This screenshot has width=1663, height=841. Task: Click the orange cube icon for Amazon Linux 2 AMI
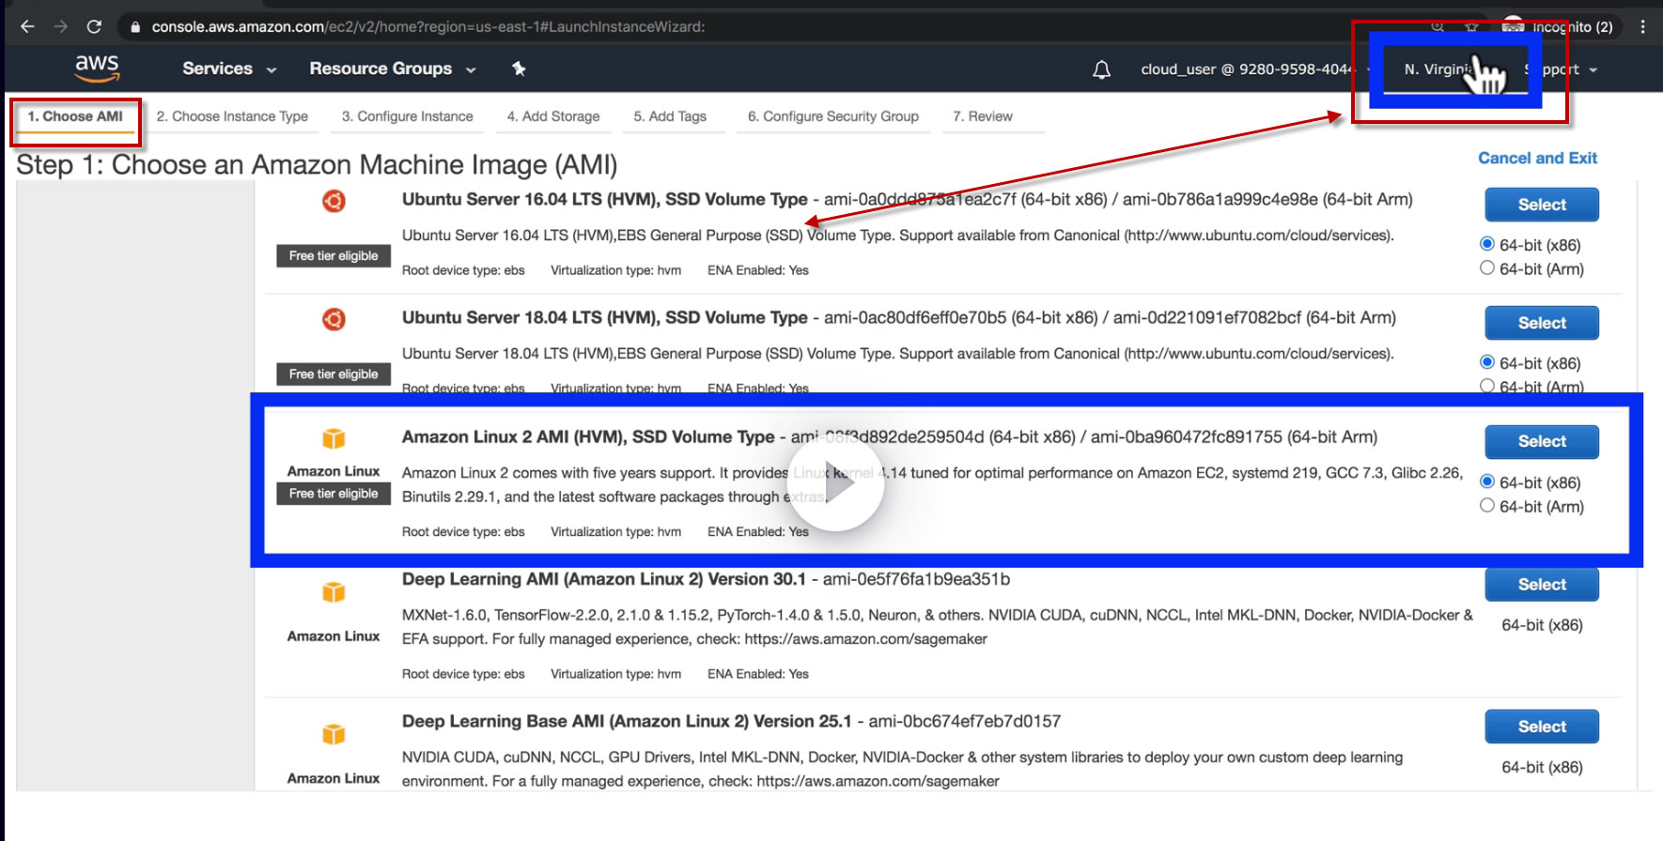pyautogui.click(x=334, y=438)
